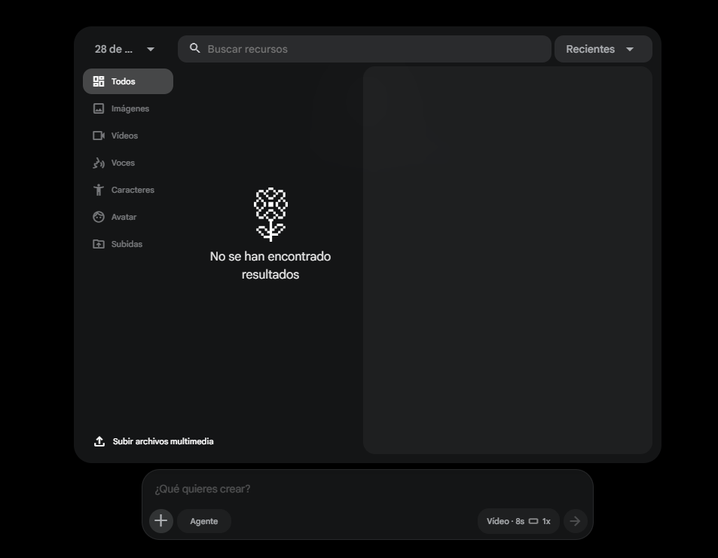718x558 pixels.
Task: Open the Vídeo · 8s settings selector
Action: pos(518,521)
